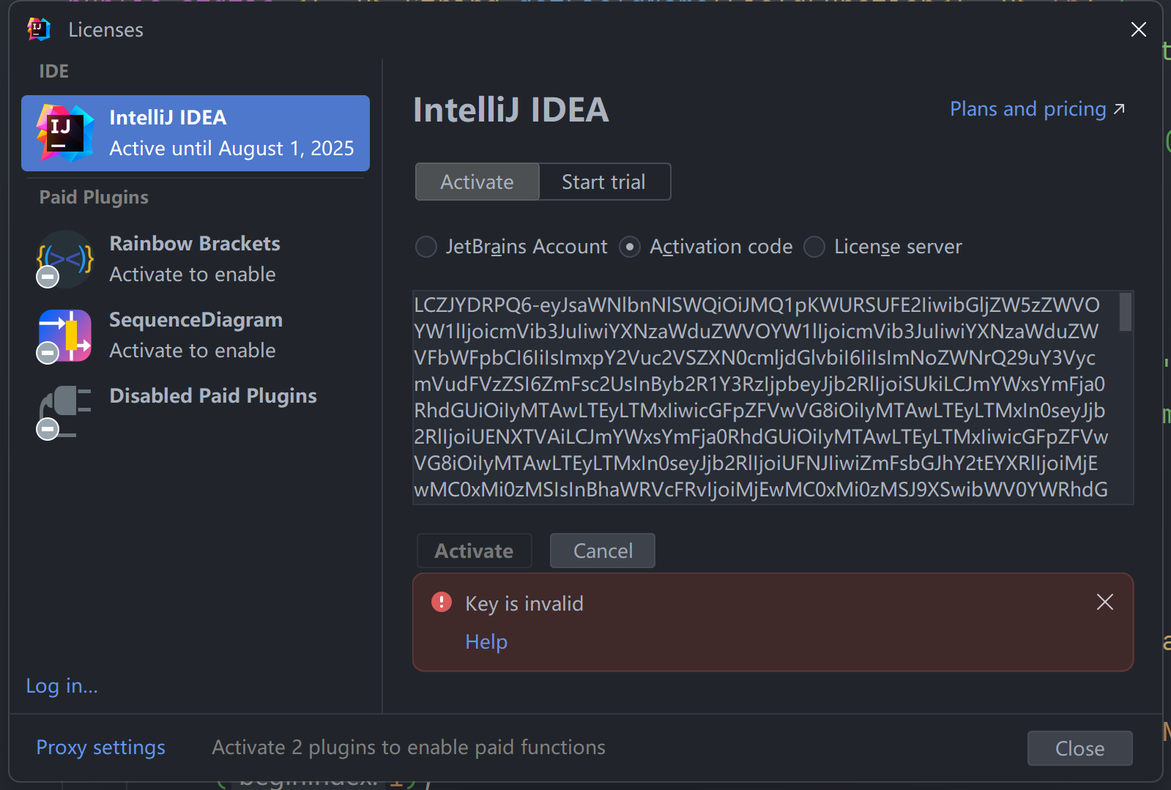Select the License server radio button
This screenshot has height=790, width=1171.
[x=814, y=247]
